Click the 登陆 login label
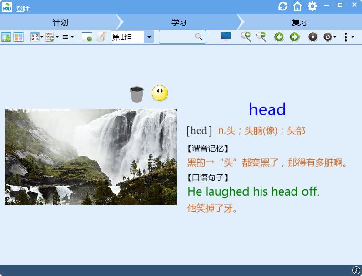Viewport: 362px width, 276px height. (x=23, y=9)
